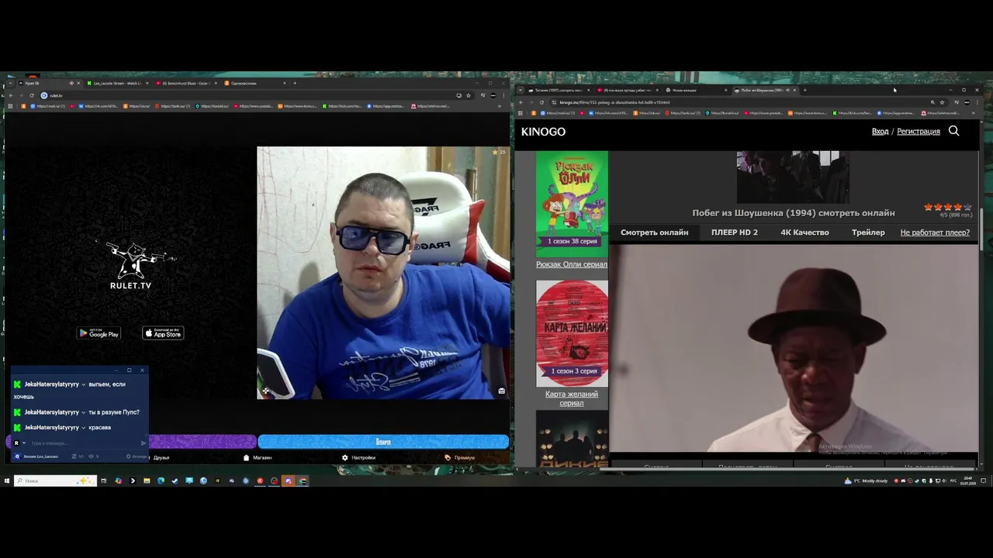
Task: Click the KINOGO logo
Action: click(543, 132)
